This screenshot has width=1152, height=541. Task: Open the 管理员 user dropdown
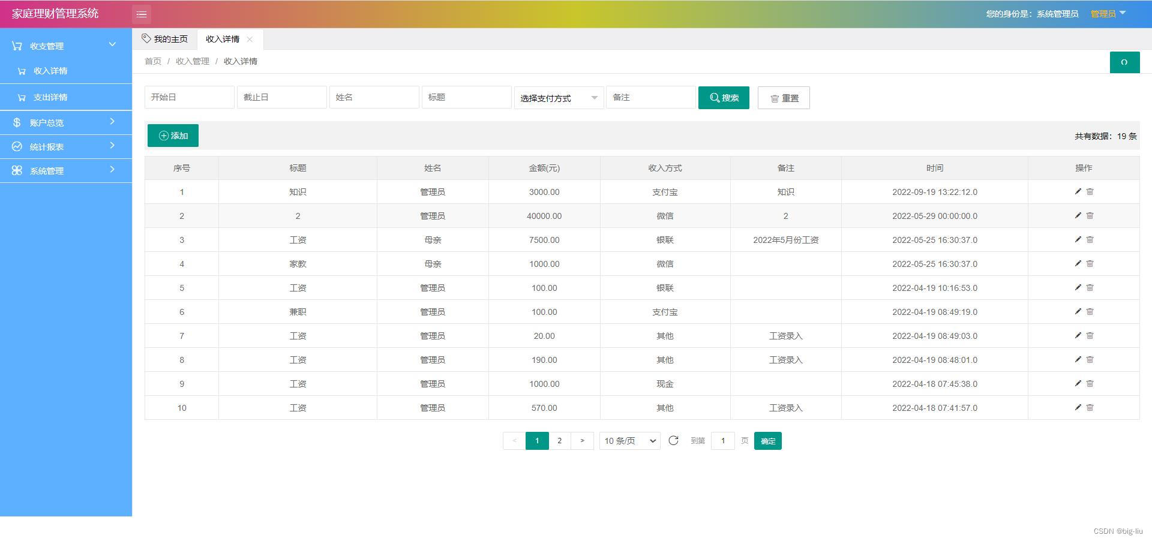(1108, 14)
